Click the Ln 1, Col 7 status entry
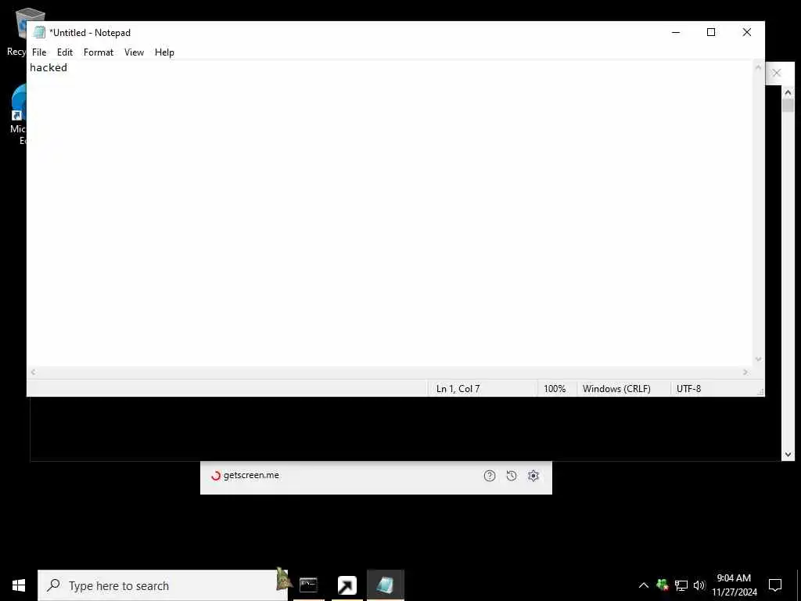The width and height of the screenshot is (801, 601). click(458, 388)
